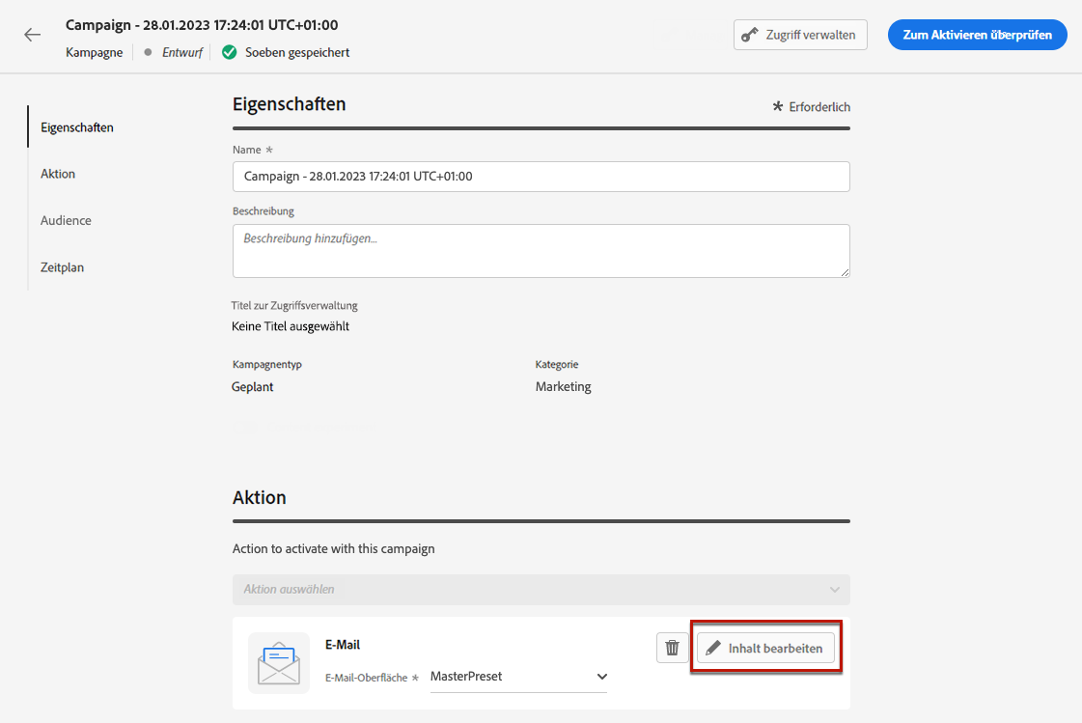Click the email envelope icon
Image resolution: width=1082 pixels, height=723 pixels.
click(279, 663)
